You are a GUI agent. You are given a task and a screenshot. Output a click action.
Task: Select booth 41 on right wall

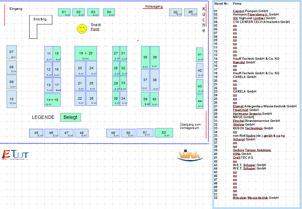(200, 55)
